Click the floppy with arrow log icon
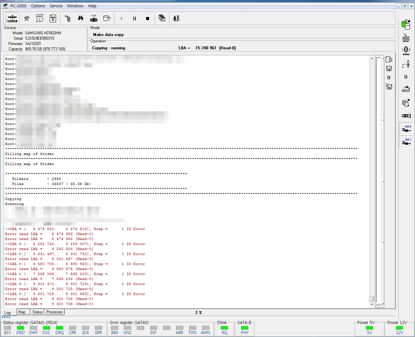Viewport: 415px width, 337px height. click(x=389, y=86)
